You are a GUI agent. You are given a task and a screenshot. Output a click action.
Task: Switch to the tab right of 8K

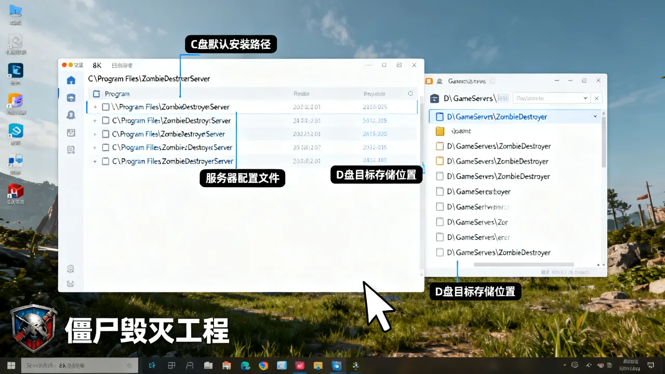click(122, 65)
